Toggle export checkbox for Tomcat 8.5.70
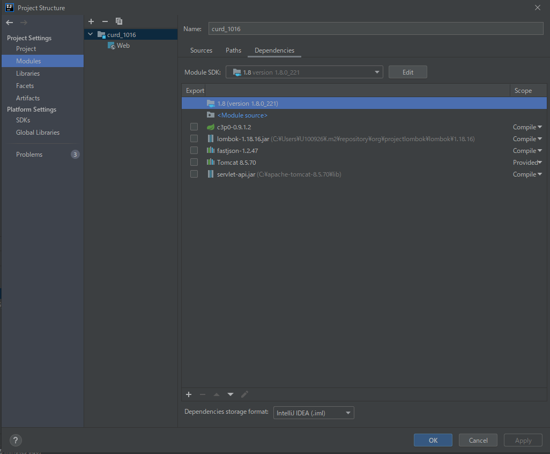 click(x=194, y=162)
